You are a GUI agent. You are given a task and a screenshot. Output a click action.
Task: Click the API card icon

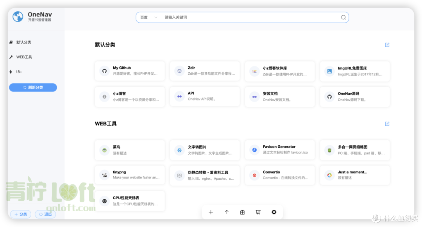pyautogui.click(x=179, y=96)
